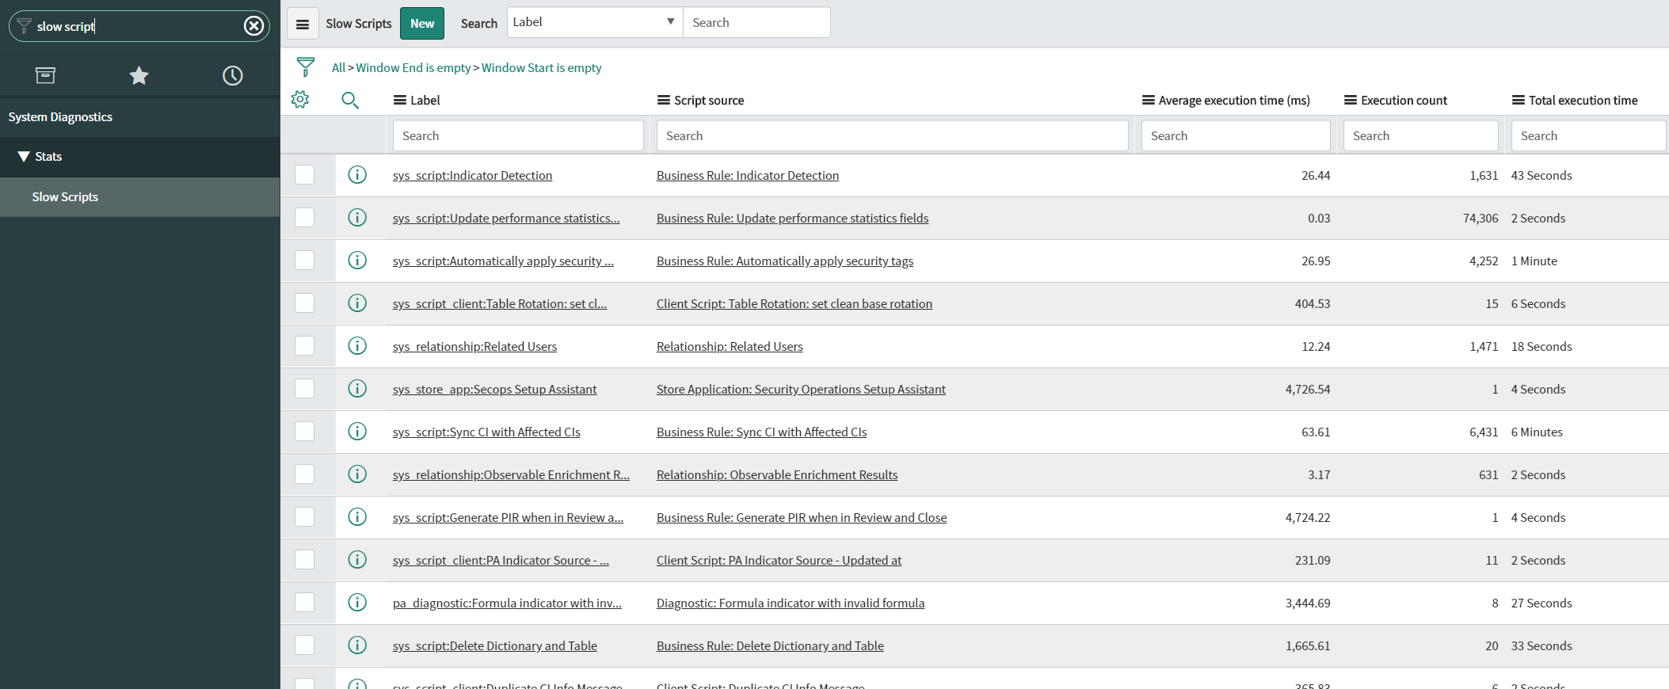
Task: Open the Average execution time column menu
Action: [x=1149, y=100]
